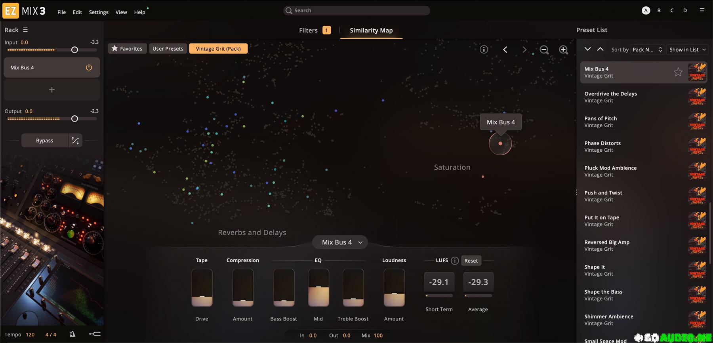Screen dimensions: 713x343
Task: Favorite Mix Bus 4 with the star
Action: click(678, 72)
